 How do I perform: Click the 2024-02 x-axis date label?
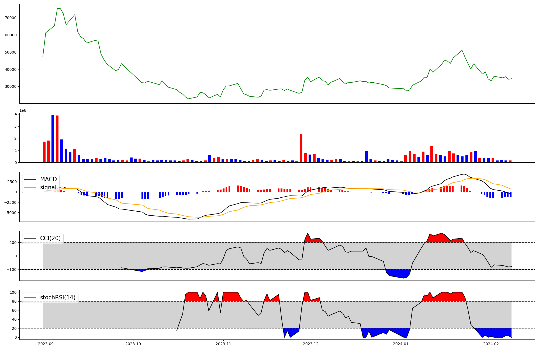click(x=491, y=344)
